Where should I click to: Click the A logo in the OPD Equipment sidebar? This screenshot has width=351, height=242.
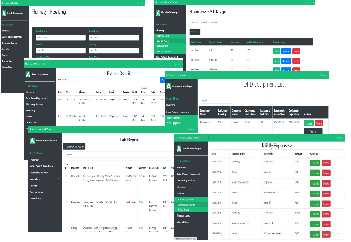tap(168, 86)
